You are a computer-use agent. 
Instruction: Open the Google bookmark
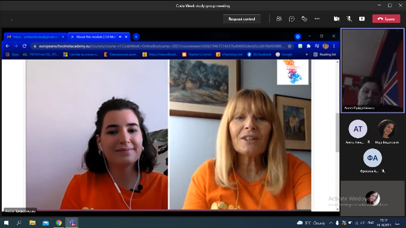[x=284, y=54]
